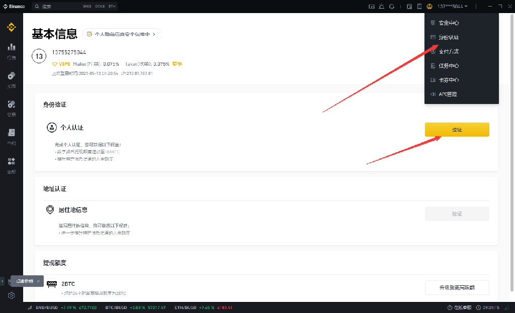Viewport: 515px width, 313px height.
Task: Open the Fiat (法币) sidebar icon
Action: (12, 76)
